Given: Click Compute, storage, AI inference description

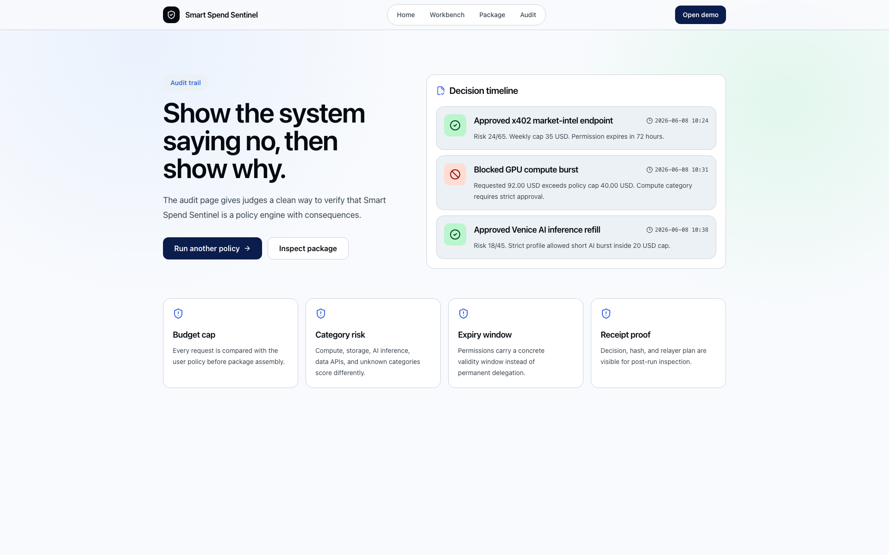Looking at the screenshot, I should (368, 362).
